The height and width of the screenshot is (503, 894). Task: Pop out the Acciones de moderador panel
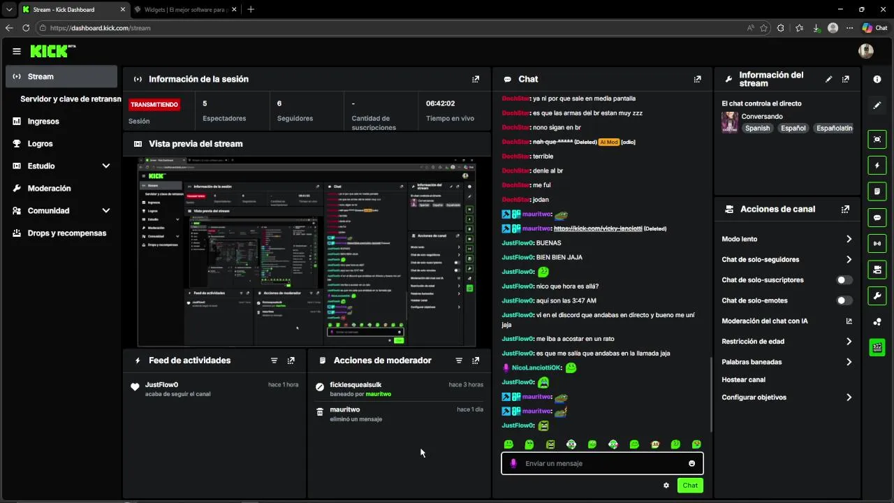point(476,360)
